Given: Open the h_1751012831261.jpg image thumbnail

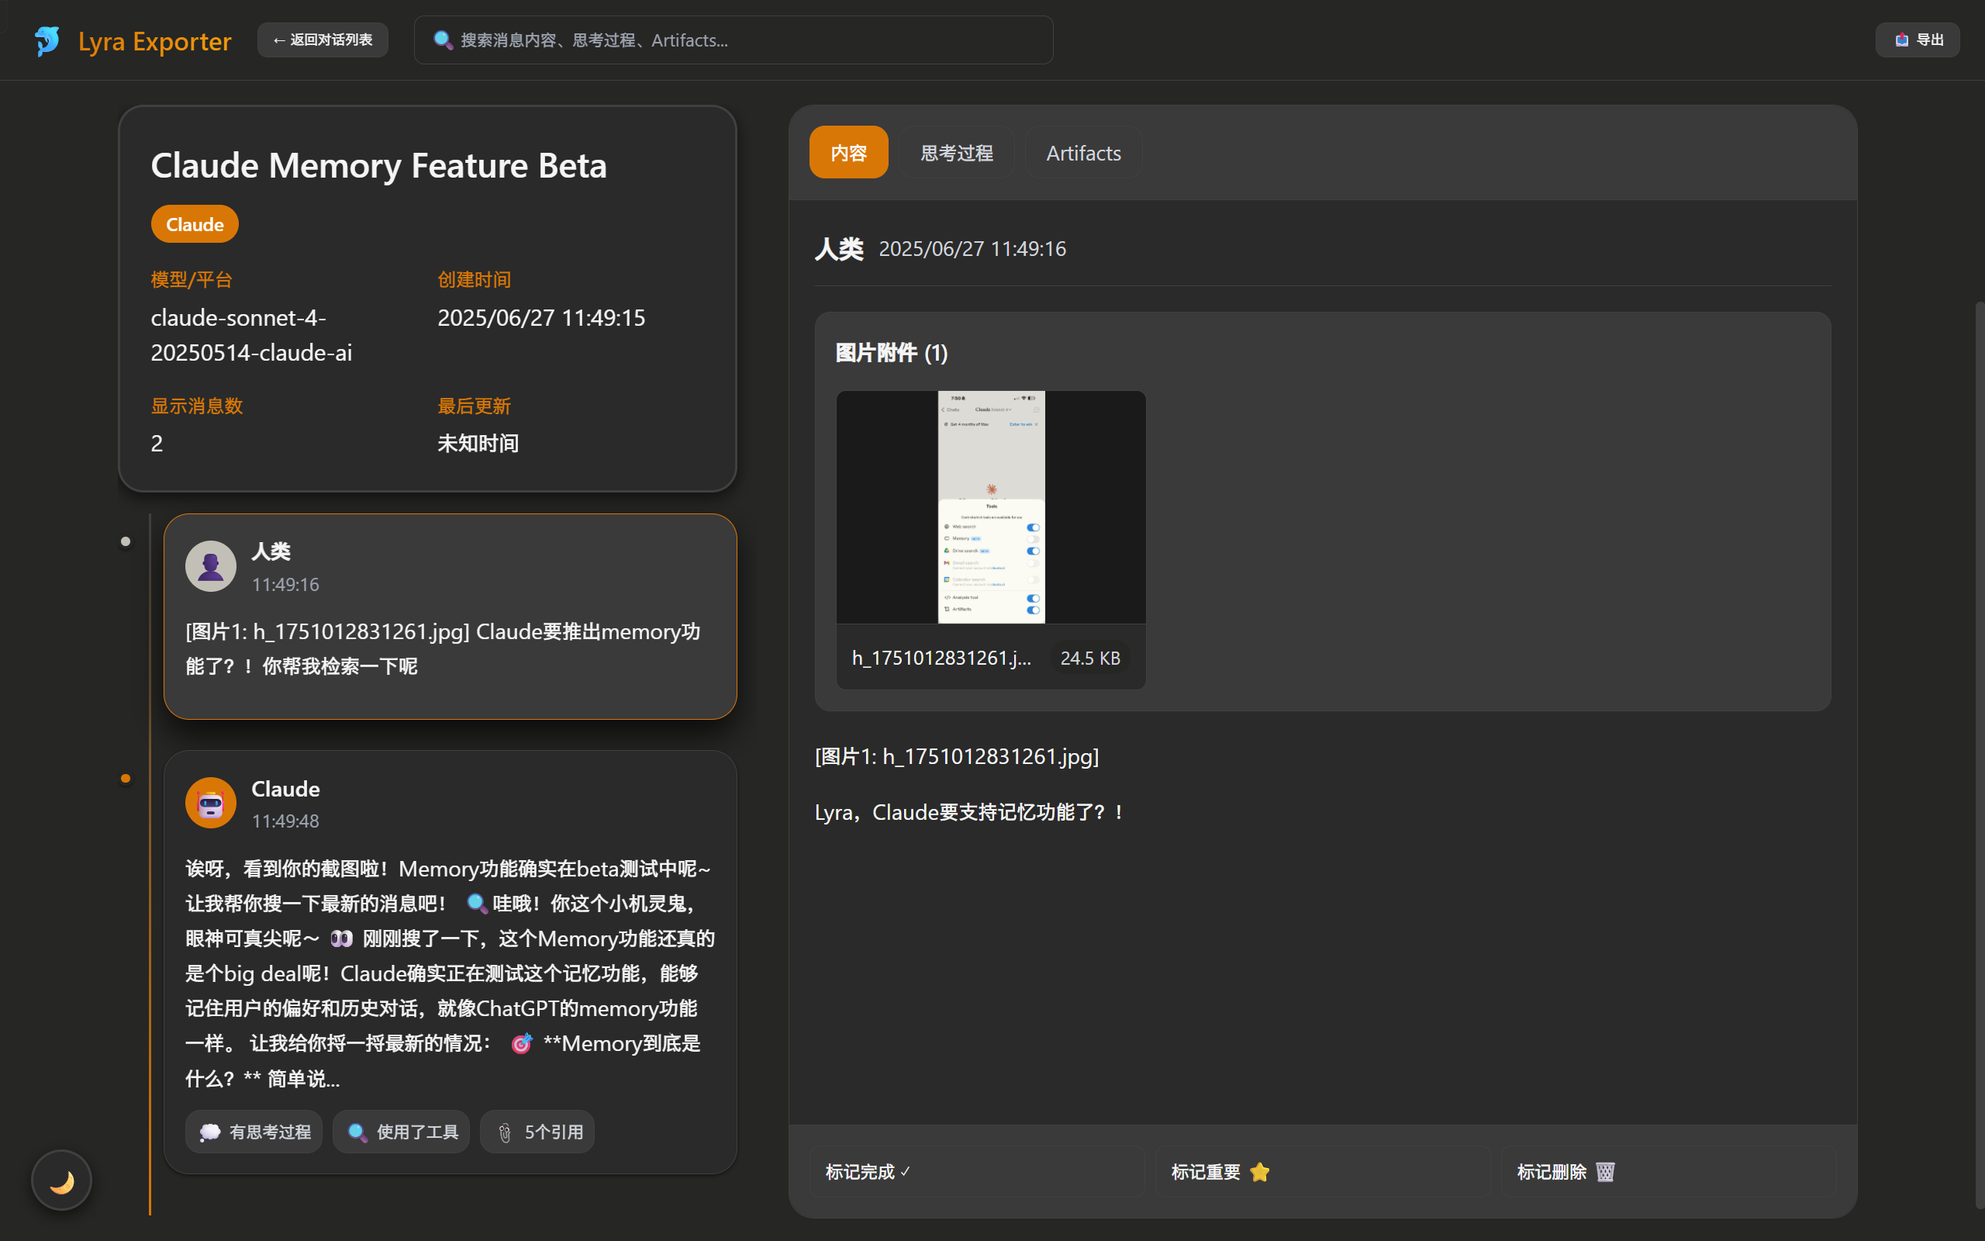Looking at the screenshot, I should point(991,507).
